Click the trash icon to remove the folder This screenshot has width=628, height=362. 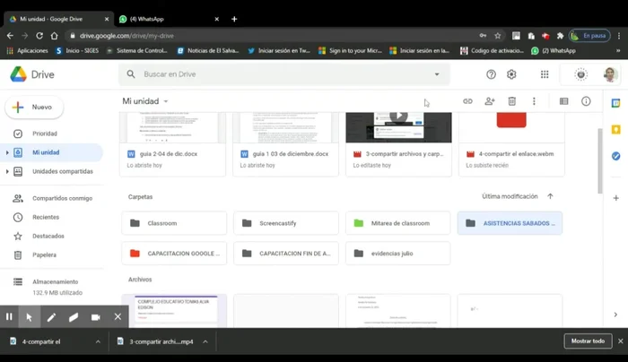coord(512,101)
